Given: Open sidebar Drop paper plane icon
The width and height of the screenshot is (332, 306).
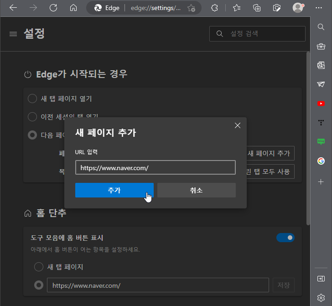Looking at the screenshot, I should coord(321,84).
